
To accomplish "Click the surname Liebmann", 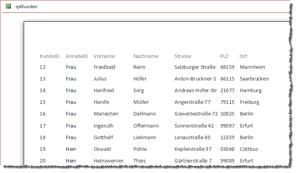I will [x=145, y=138].
